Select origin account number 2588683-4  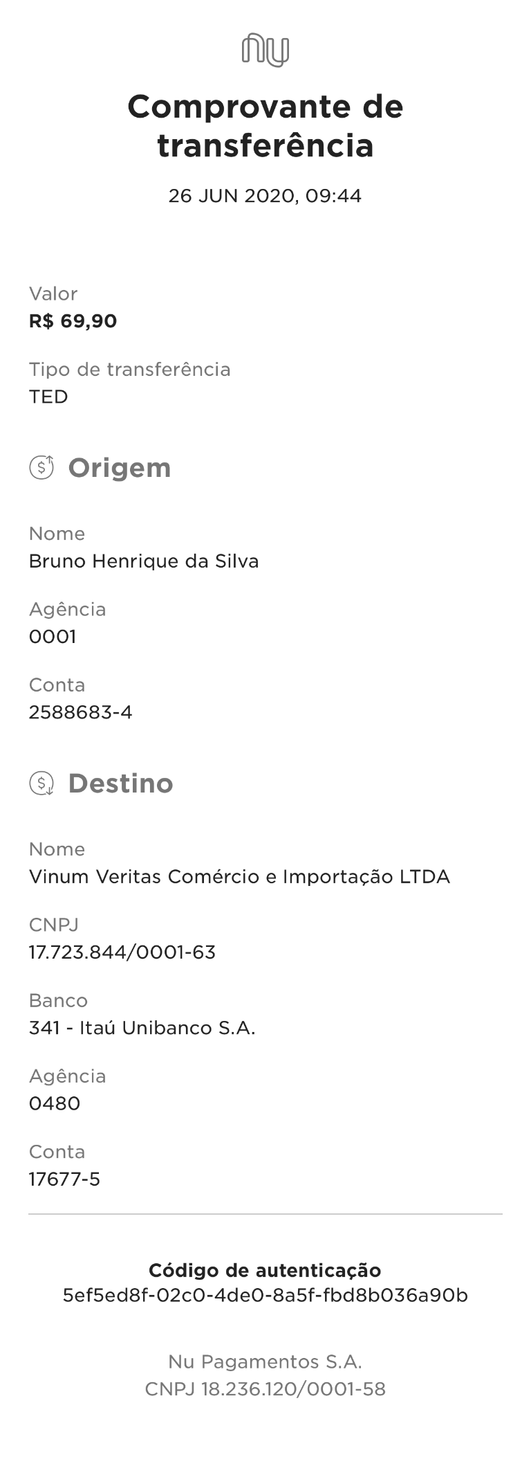(80, 712)
